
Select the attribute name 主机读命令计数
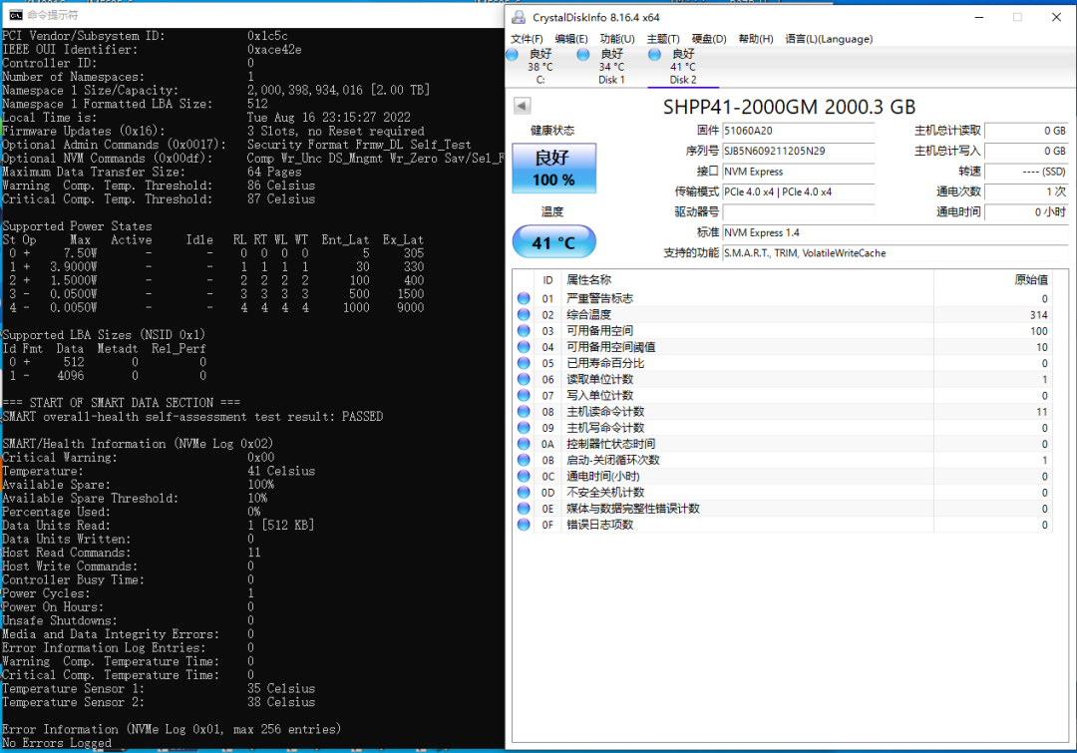pyautogui.click(x=605, y=412)
